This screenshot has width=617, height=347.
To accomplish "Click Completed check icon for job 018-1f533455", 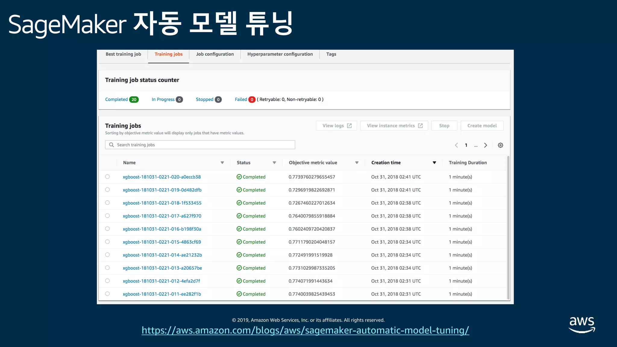I will 239,203.
